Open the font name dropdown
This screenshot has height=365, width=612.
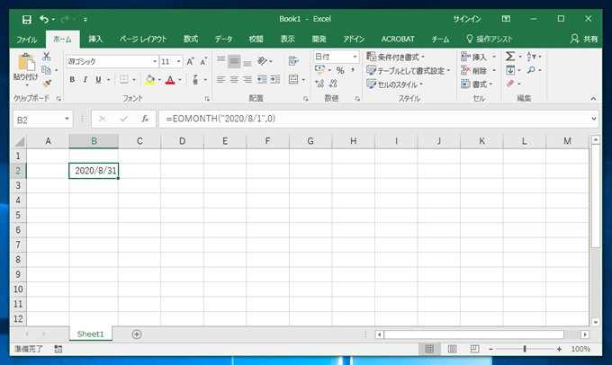(155, 62)
